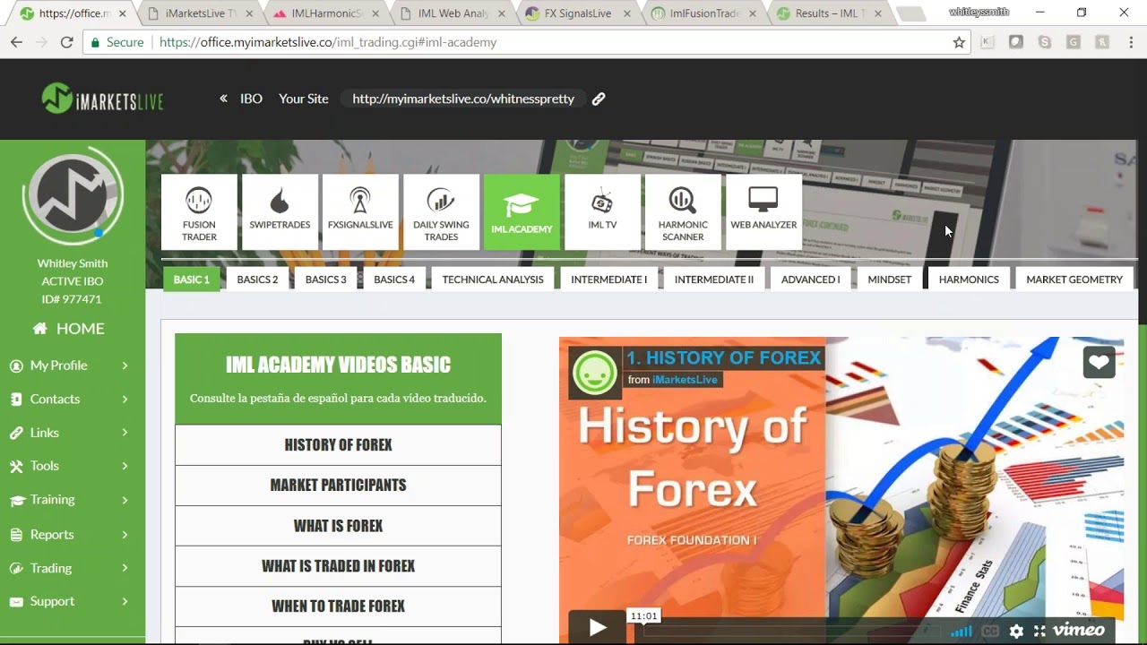
Task: Like the video with heart icon
Action: (1099, 362)
